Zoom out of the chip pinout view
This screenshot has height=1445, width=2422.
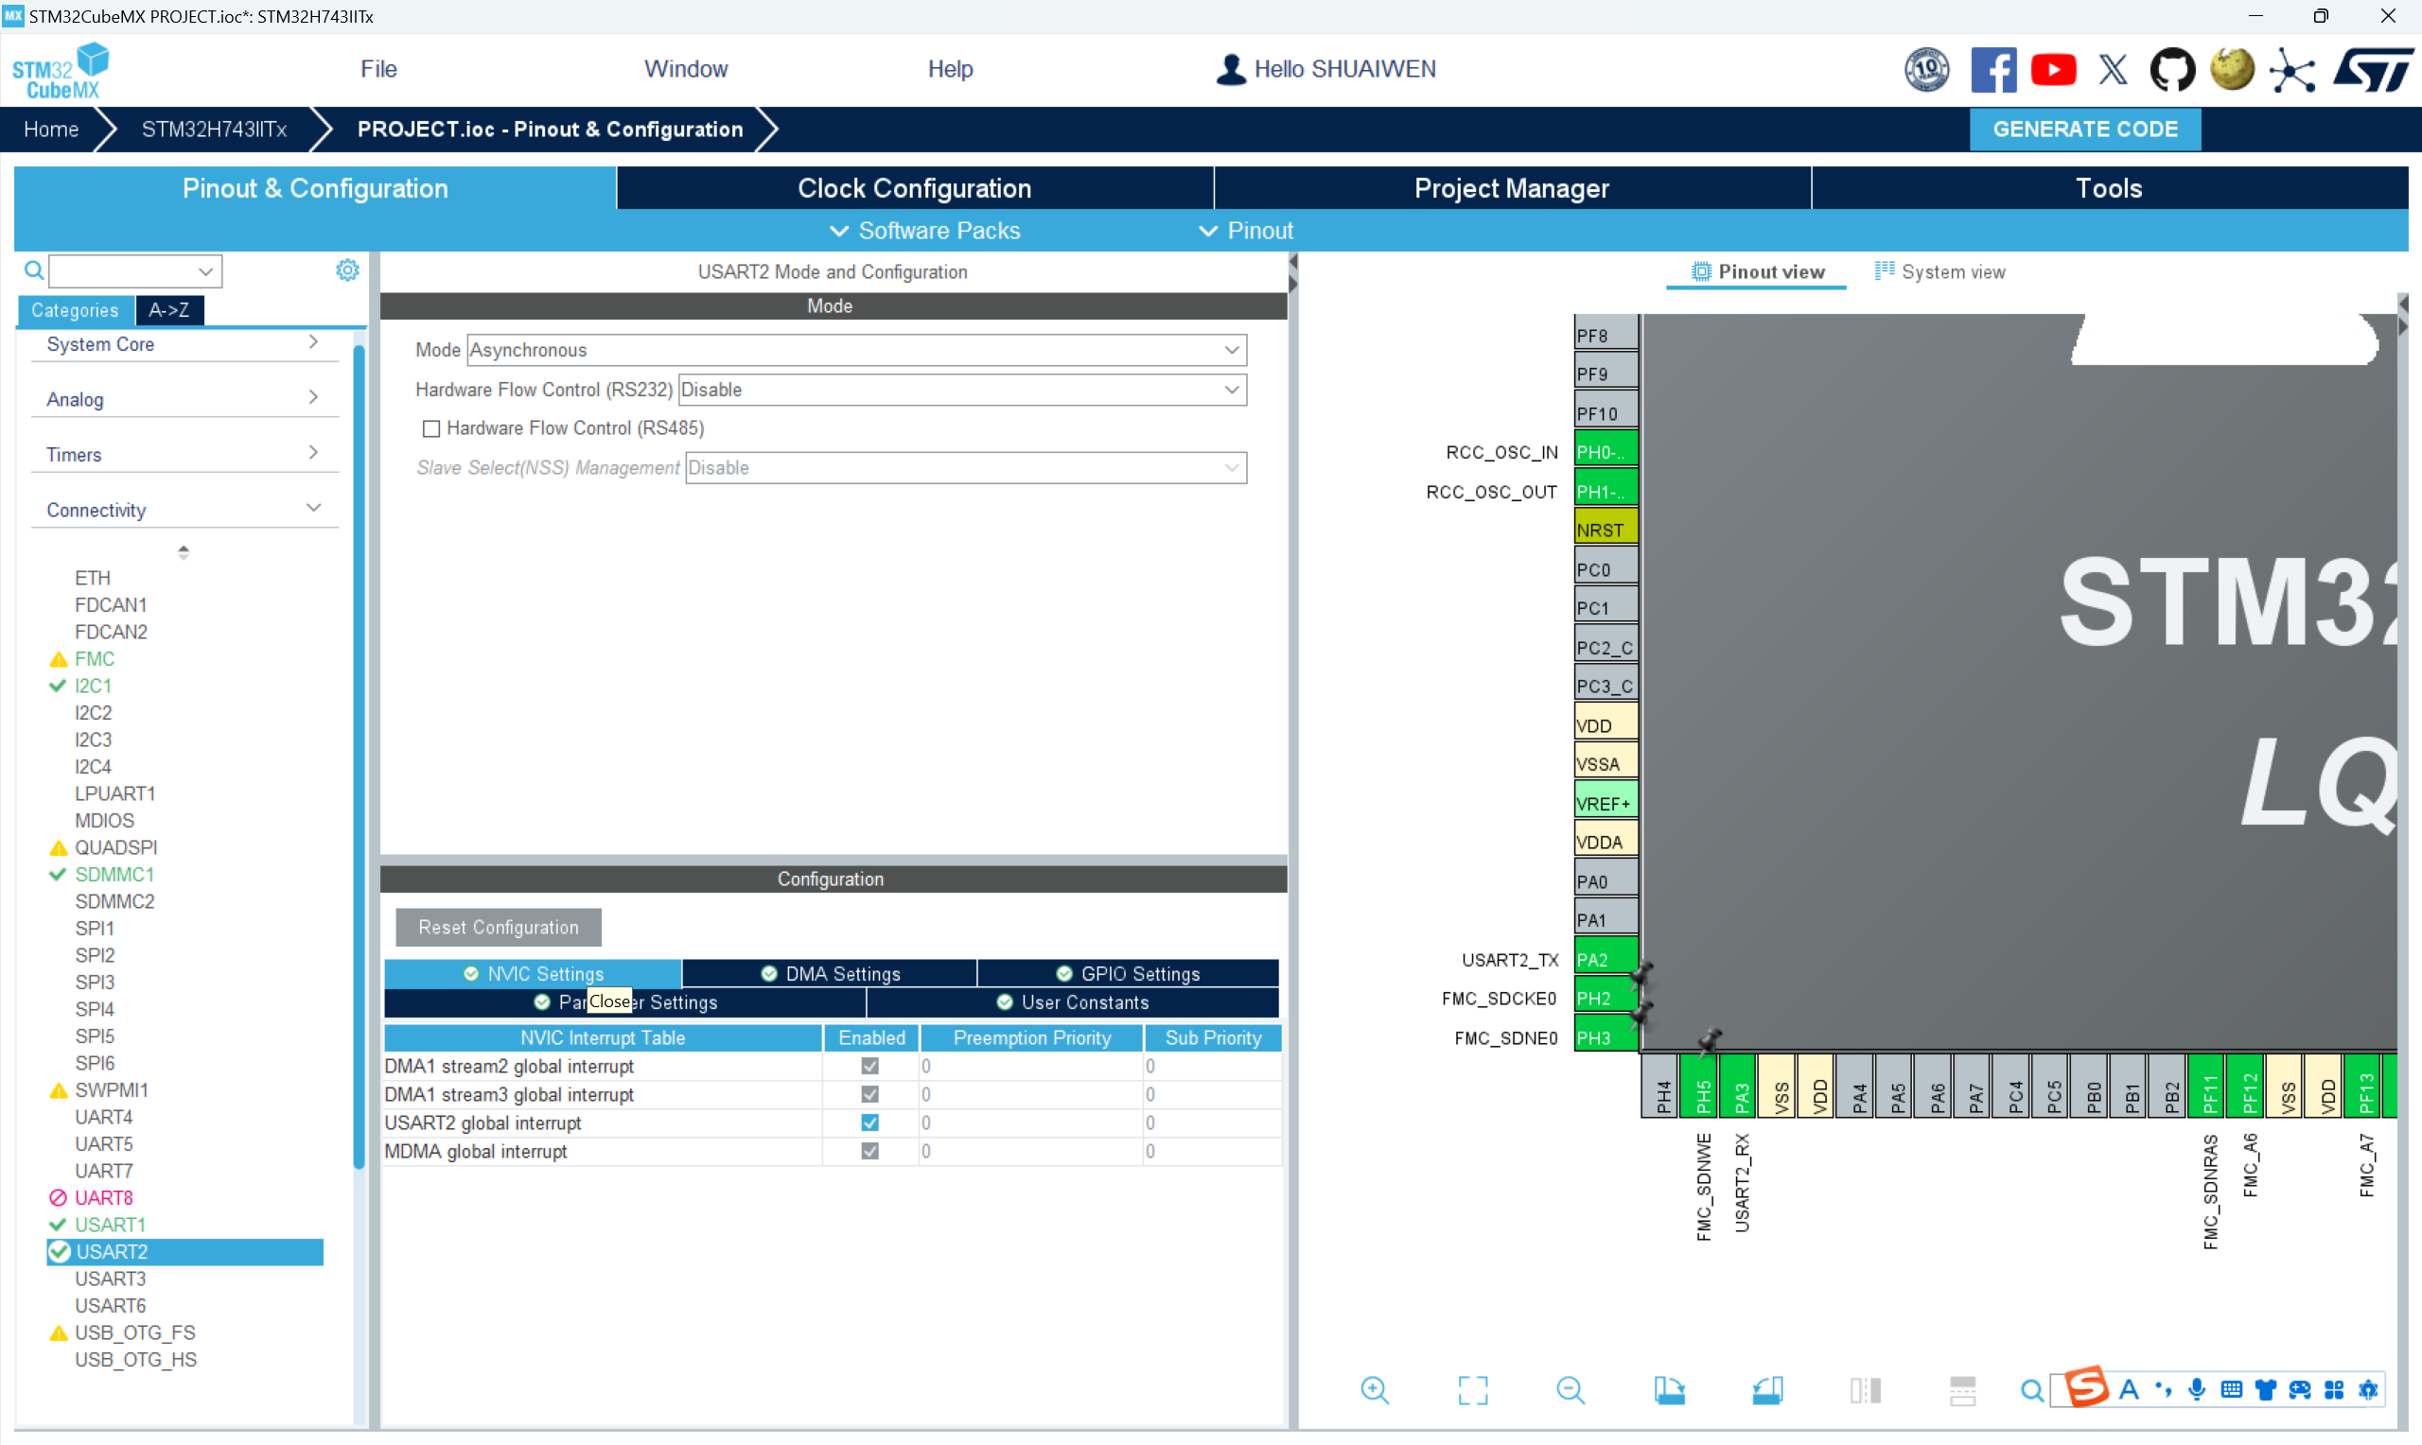(1570, 1389)
